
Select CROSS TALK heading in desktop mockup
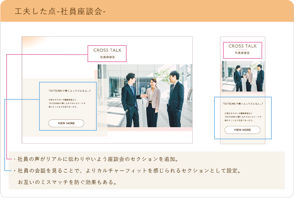click(x=107, y=50)
